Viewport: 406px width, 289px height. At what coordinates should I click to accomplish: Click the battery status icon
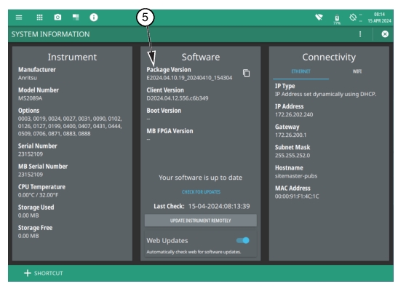[337, 19]
